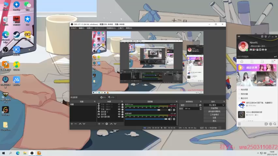Open OBS 设置 settings button
The width and height of the screenshot is (278, 156).
(214, 118)
